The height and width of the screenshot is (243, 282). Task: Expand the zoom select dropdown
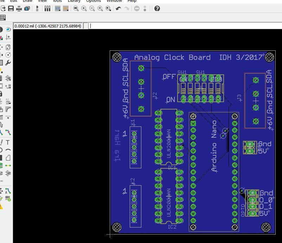[108, 8]
